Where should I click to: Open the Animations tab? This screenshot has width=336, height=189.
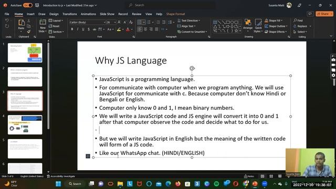pyautogui.click(x=88, y=14)
